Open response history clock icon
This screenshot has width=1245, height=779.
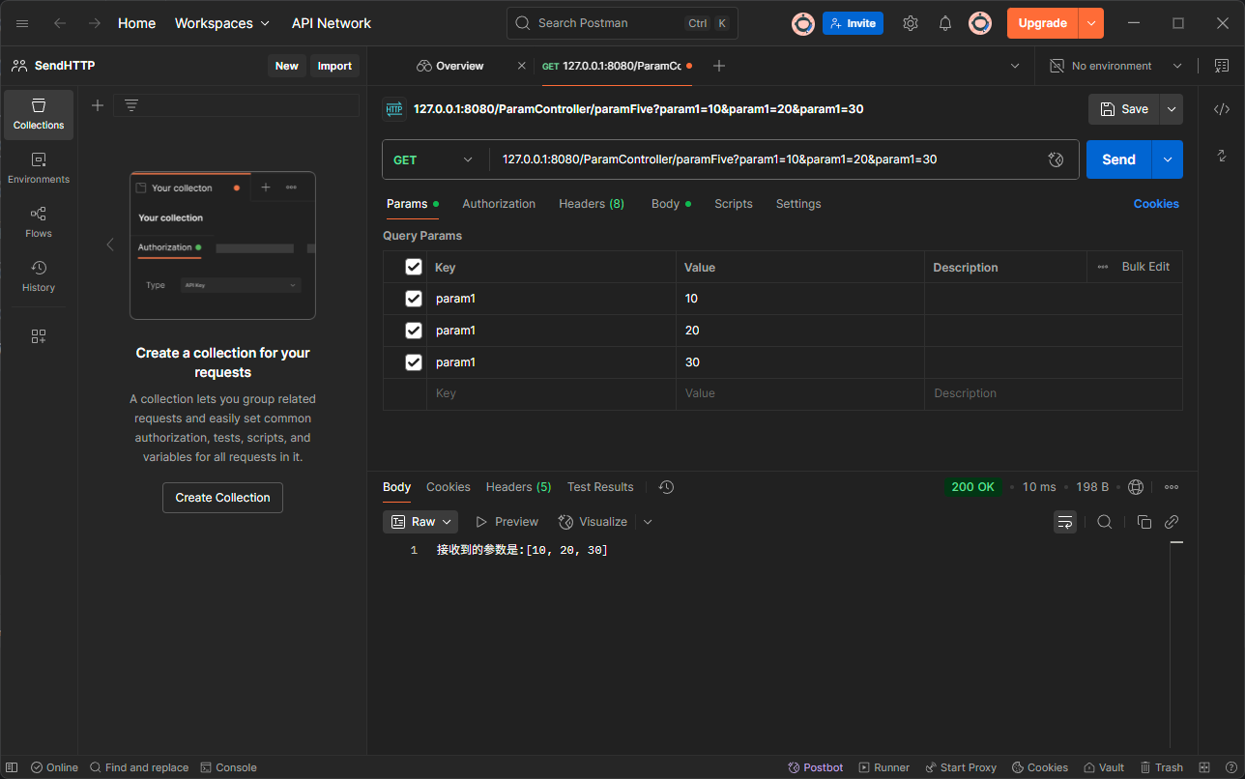point(666,487)
